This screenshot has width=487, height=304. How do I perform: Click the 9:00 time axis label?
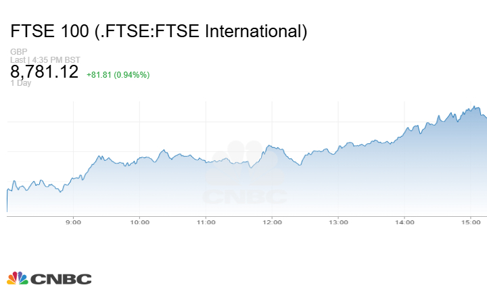(73, 222)
